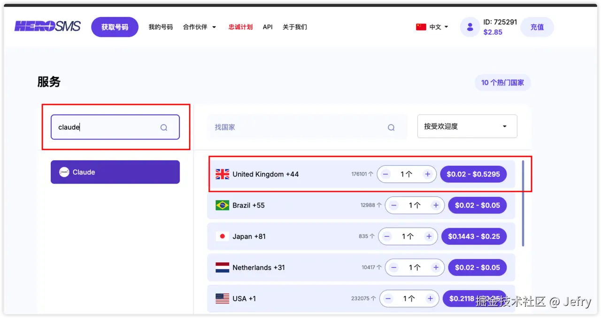Click Netherlands price $0.02 - $0.05

pyautogui.click(x=478, y=267)
